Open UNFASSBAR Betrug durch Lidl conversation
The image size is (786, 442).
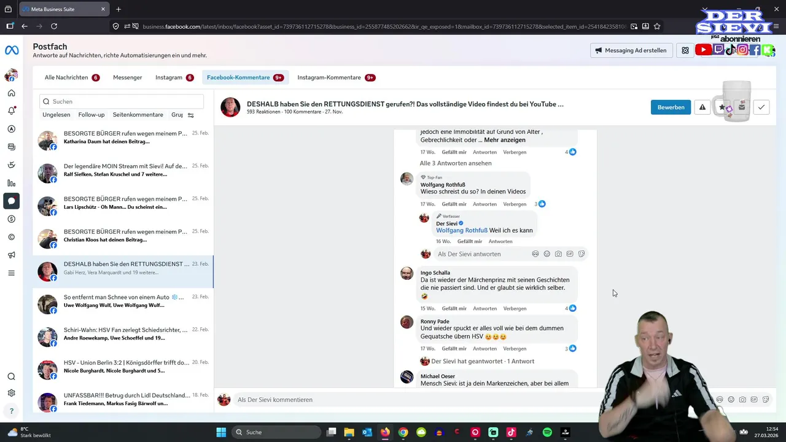click(x=123, y=402)
